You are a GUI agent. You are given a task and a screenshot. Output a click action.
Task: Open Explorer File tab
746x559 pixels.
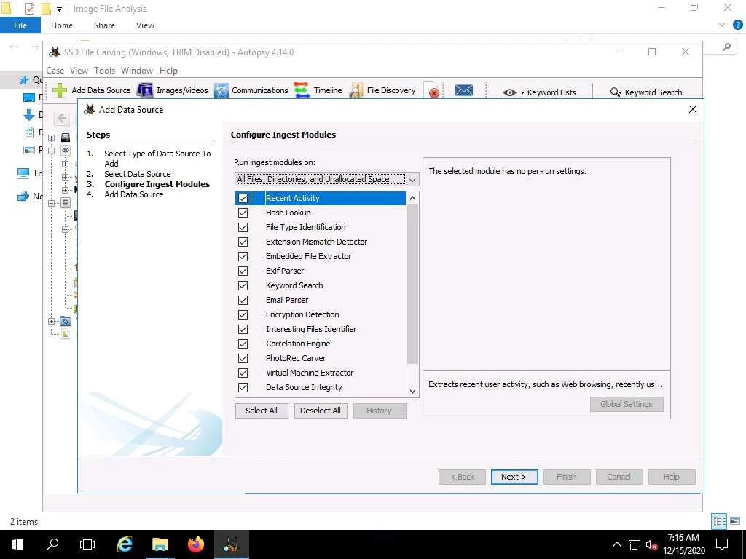click(20, 25)
